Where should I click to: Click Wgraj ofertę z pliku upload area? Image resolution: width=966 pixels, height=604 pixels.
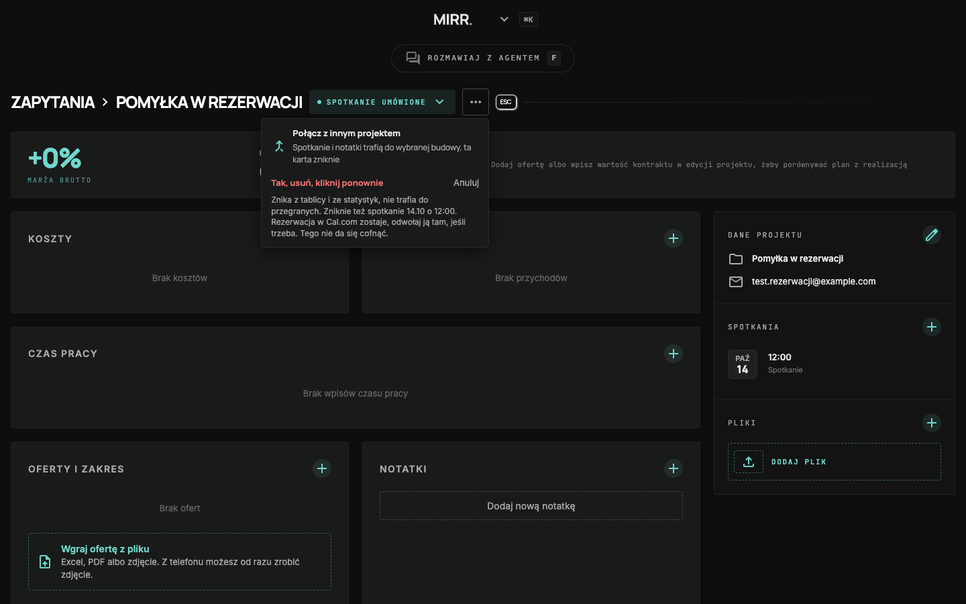click(x=180, y=562)
